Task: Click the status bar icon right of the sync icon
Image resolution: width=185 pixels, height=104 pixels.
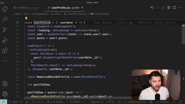Action: [x=27, y=102]
